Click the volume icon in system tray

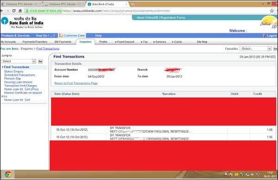(x=252, y=174)
